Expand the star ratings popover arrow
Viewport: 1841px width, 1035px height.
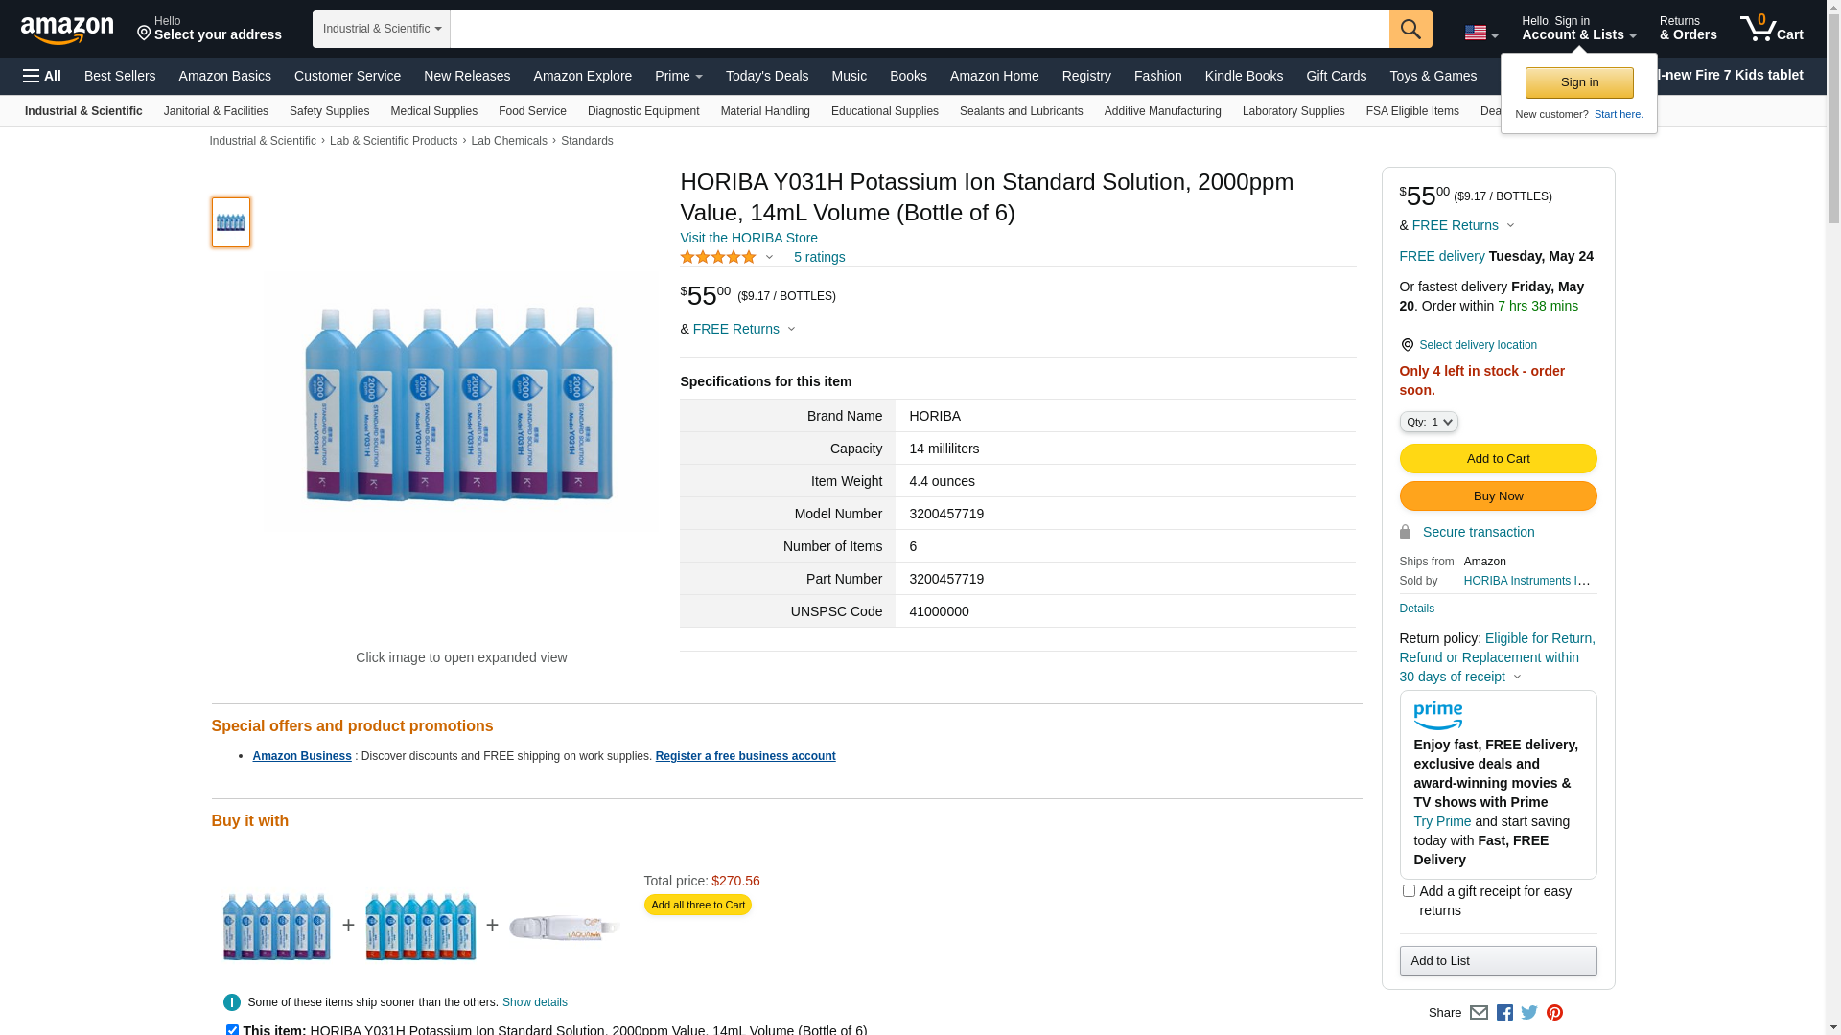(769, 257)
